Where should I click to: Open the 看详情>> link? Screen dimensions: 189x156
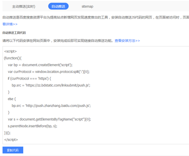click(10, 24)
